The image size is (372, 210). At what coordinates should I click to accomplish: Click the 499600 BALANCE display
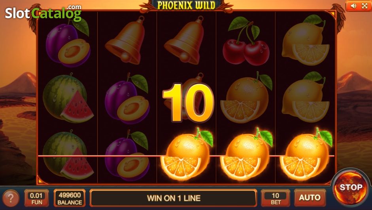pyautogui.click(x=70, y=198)
